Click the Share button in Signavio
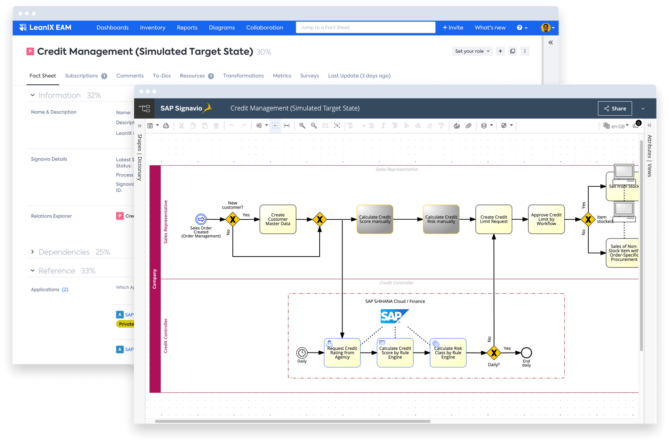Screen dimensions: 669x443 615,108
